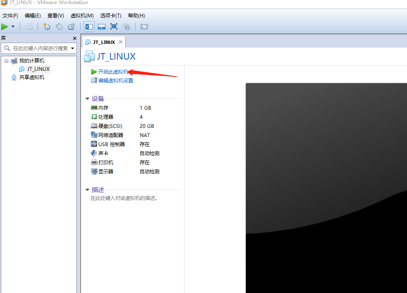Click the 硬盘(SCSI) hard disk icon
Viewport: 407px width, 293px height.
pos(94,126)
